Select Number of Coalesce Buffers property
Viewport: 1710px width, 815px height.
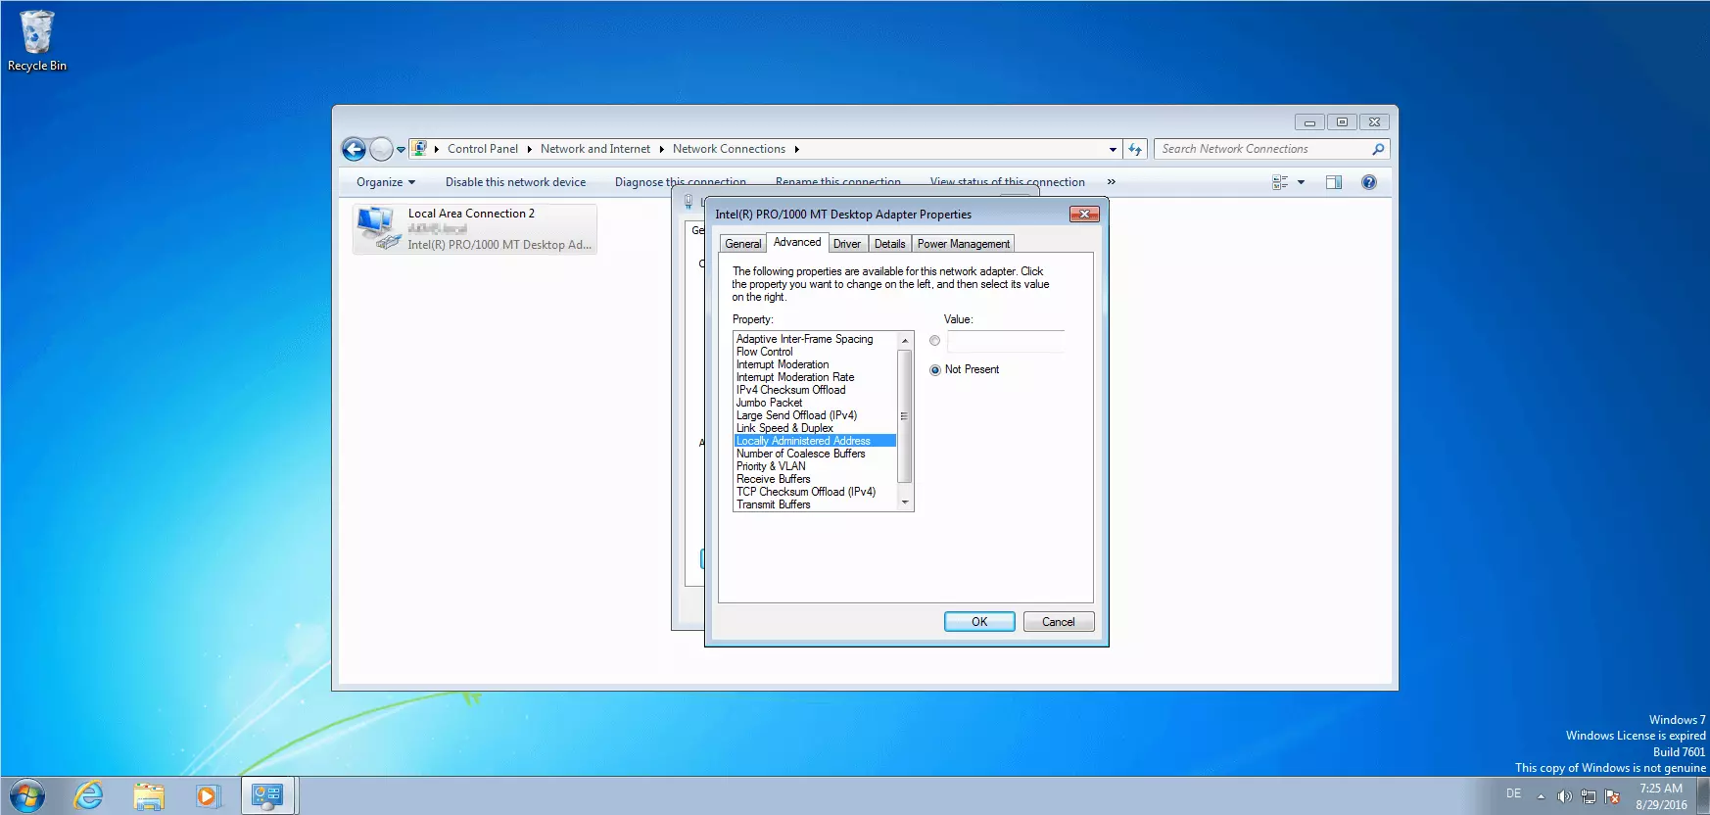point(815,454)
